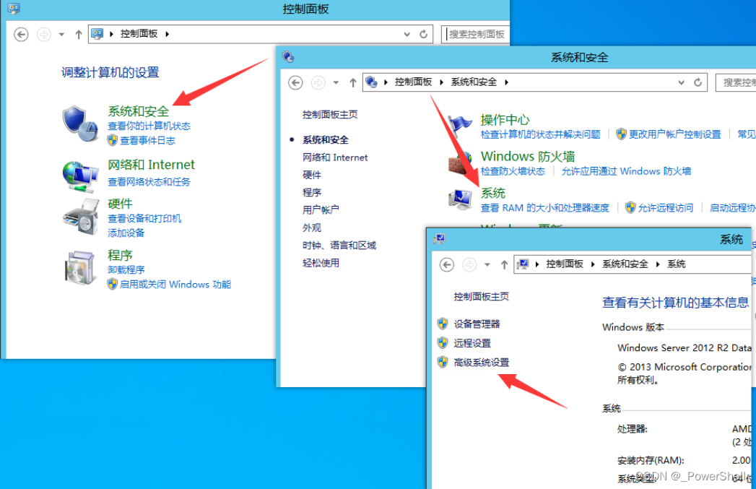The image size is (756, 489).
Task: Click shield icon beside 高级系统设置
Action: click(443, 362)
